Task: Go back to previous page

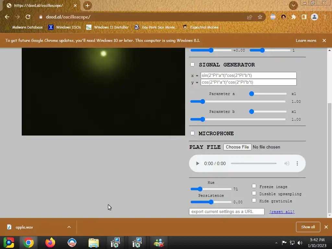Action: pos(7,17)
